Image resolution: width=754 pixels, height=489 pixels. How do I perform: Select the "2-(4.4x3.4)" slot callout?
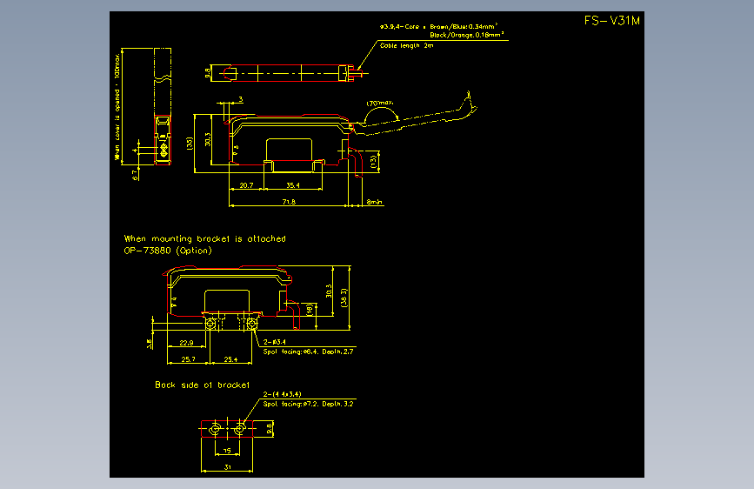click(283, 394)
